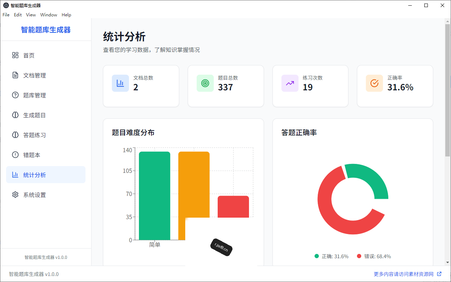
Task: Click the 题库管理 question-mark icon
Action: (x=15, y=95)
